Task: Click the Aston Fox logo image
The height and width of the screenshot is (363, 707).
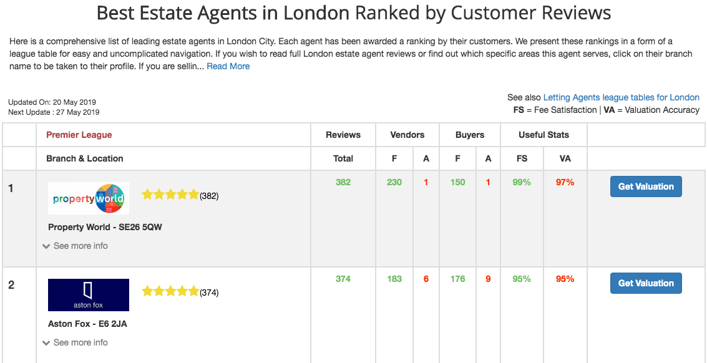Action: coord(89,295)
